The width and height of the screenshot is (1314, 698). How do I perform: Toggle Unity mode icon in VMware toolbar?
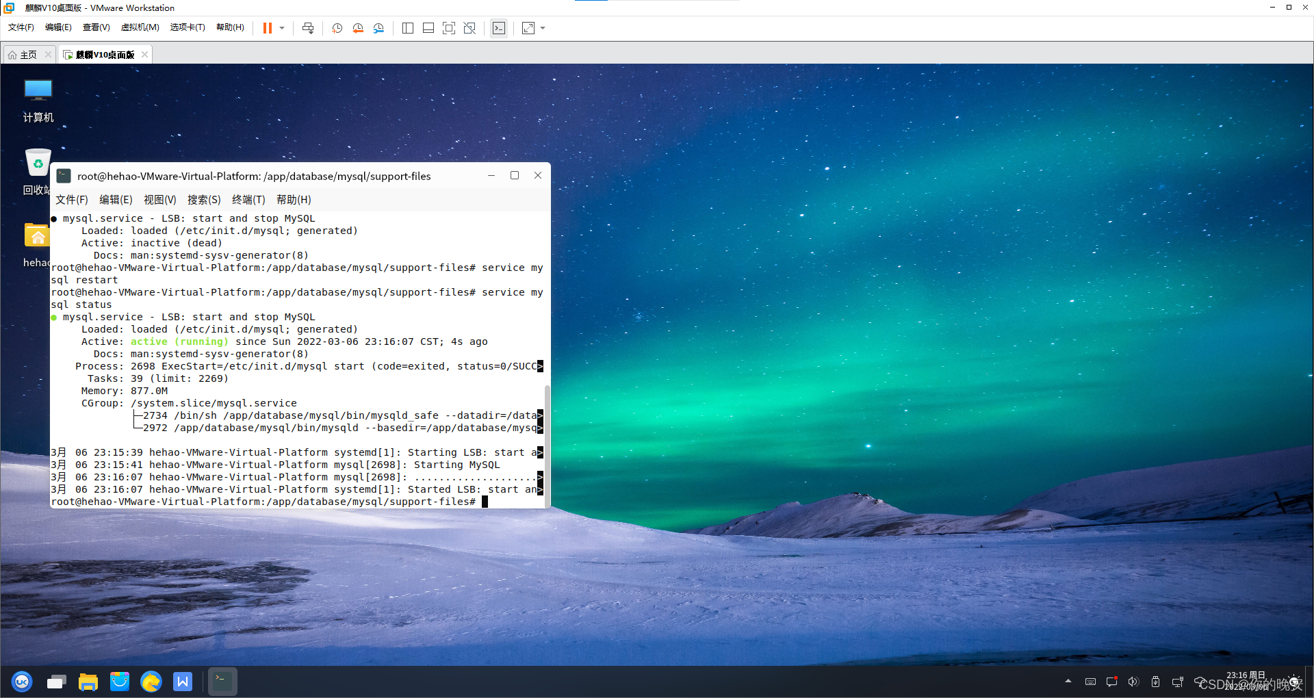[x=469, y=28]
